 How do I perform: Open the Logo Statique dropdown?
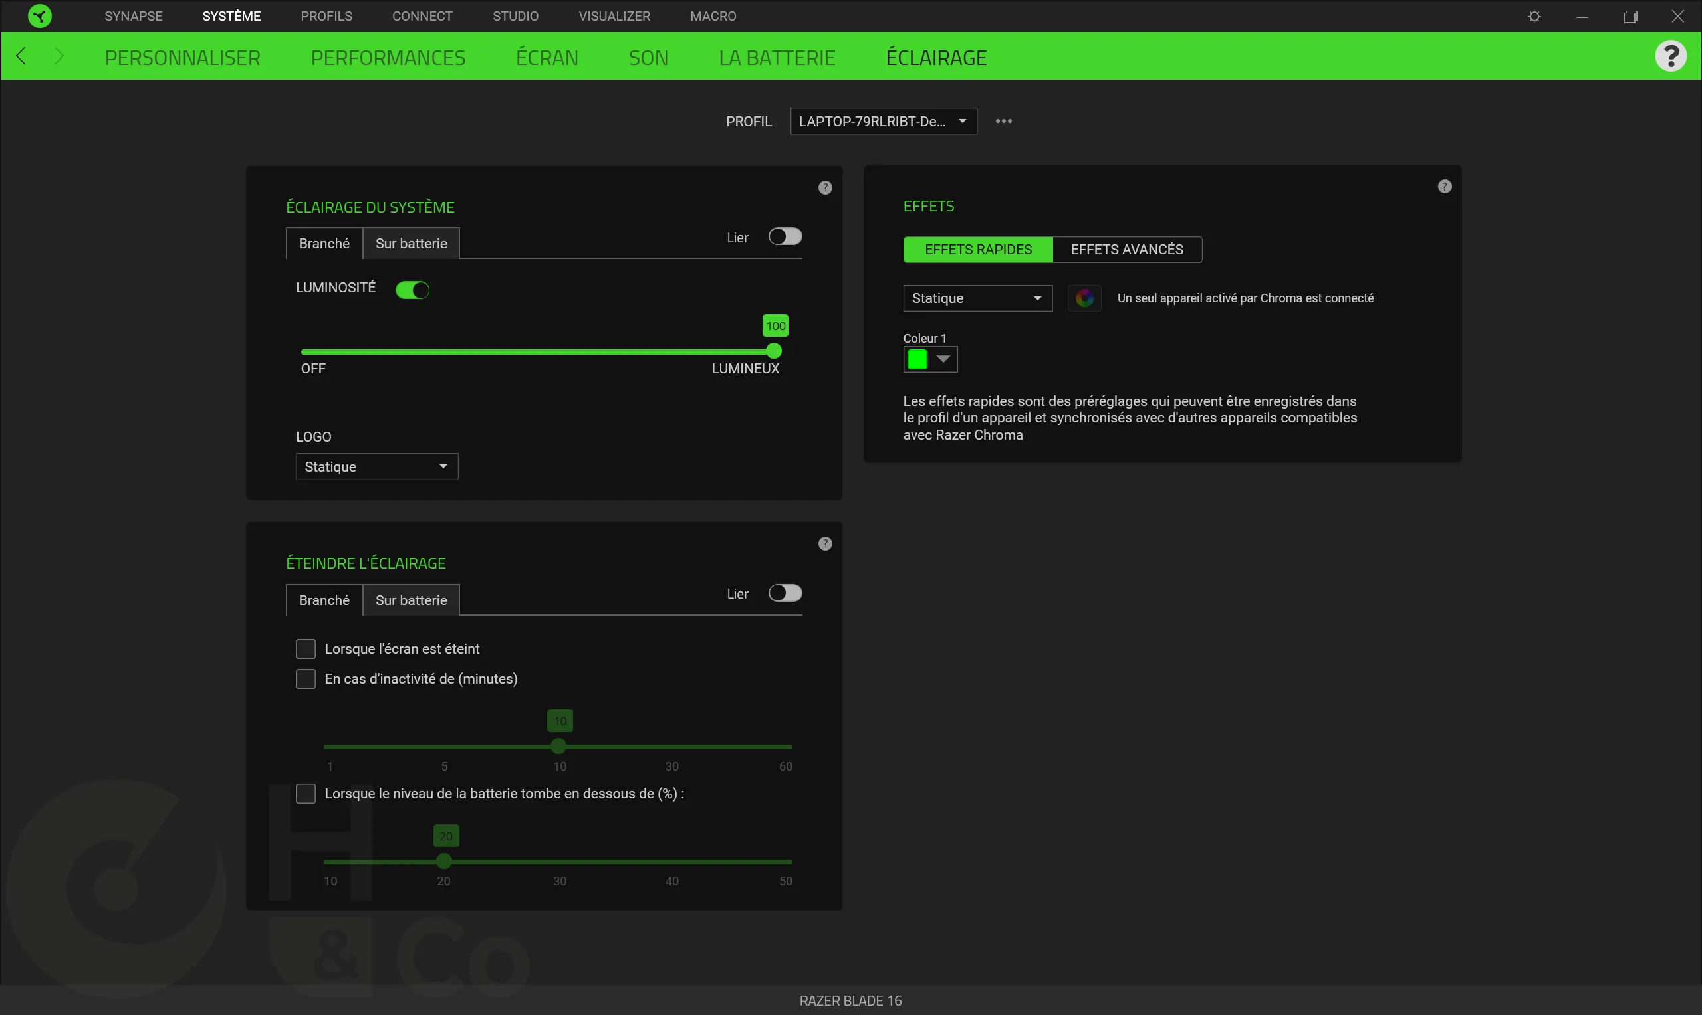point(377,466)
